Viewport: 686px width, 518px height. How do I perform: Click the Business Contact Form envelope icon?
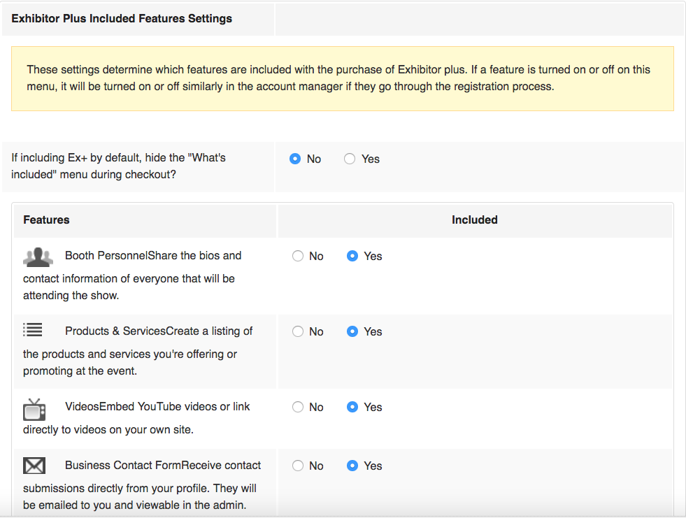coord(34,466)
